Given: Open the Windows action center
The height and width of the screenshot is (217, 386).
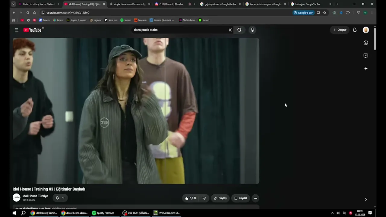Looking at the screenshot, I should [x=370, y=213].
